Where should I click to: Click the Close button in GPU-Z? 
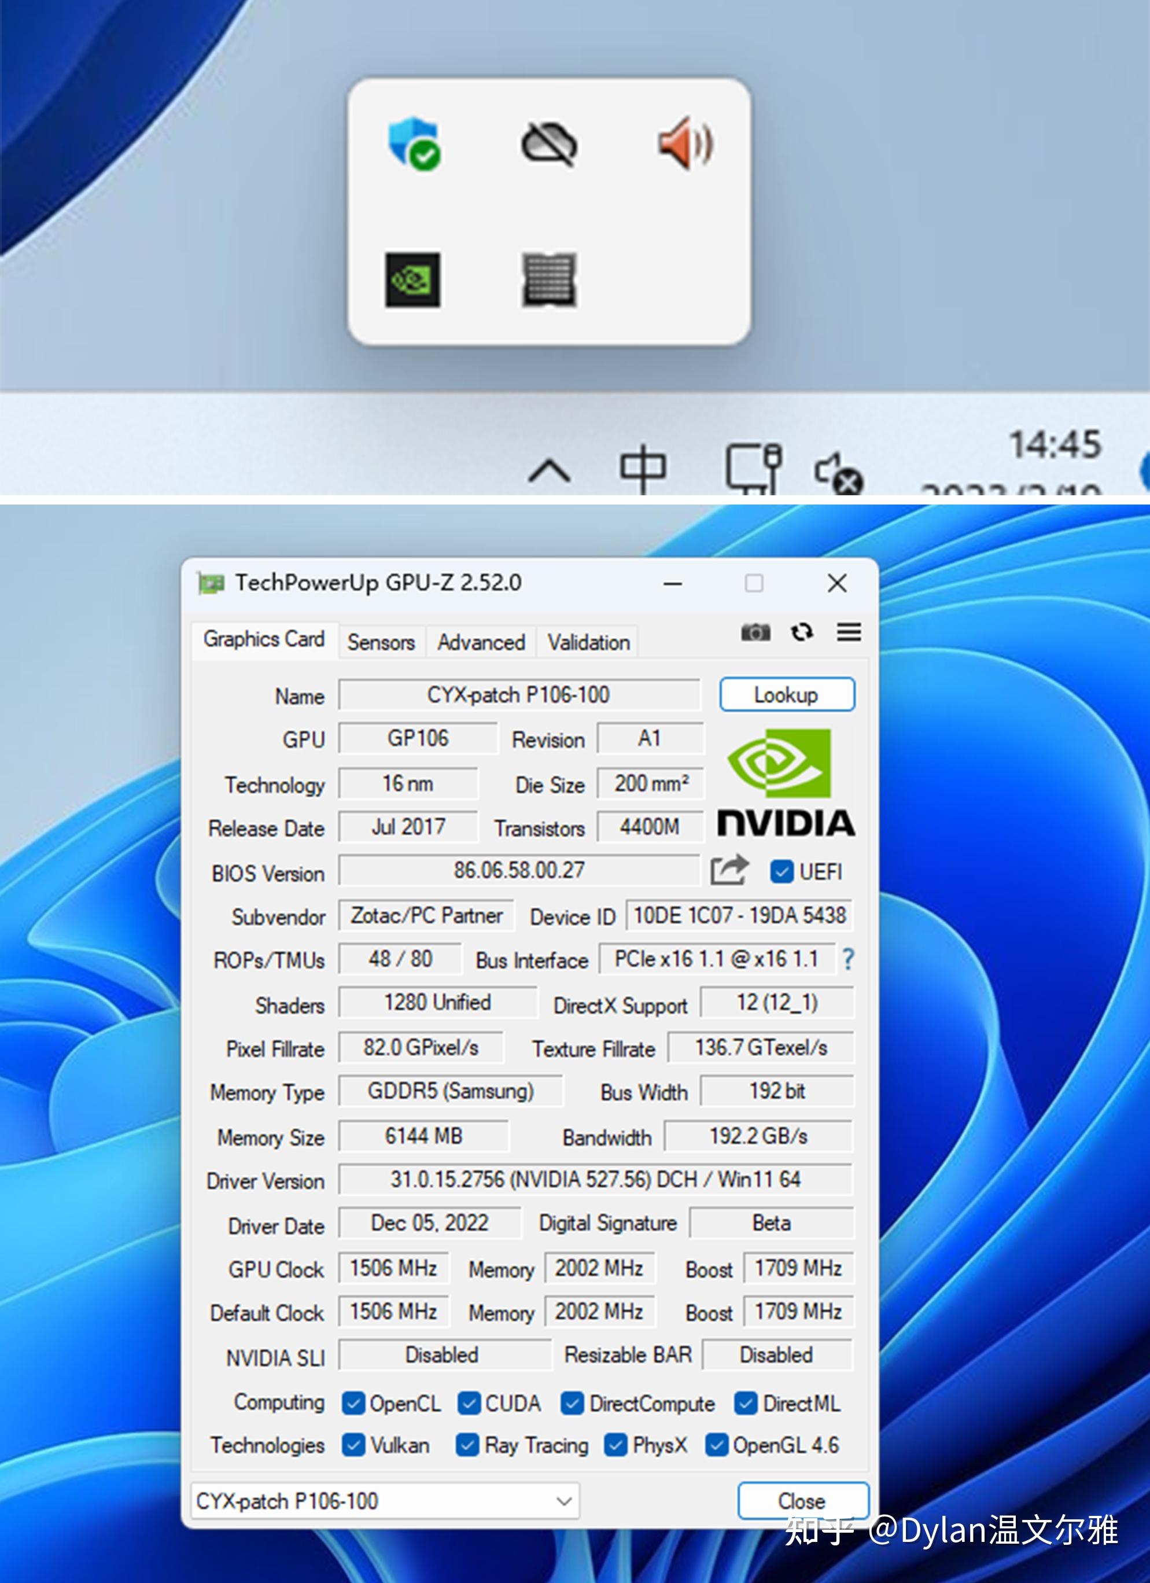pyautogui.click(x=802, y=1501)
